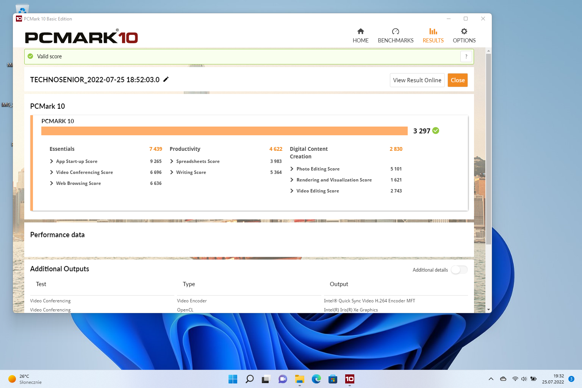582x388 pixels.
Task: Expand Video Conferencing Score row
Action: click(x=52, y=172)
